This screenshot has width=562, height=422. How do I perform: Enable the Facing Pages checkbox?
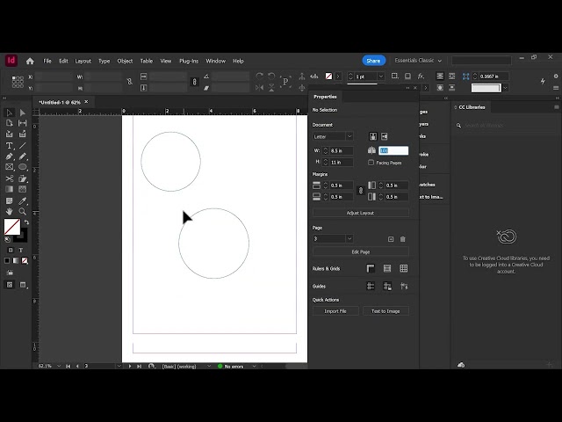tap(371, 163)
